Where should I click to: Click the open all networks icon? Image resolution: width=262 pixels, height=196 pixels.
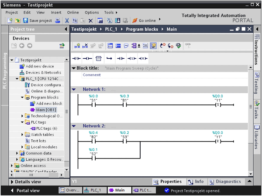110,46
